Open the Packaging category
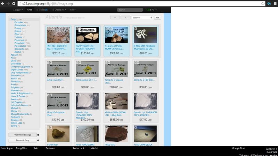 tap(15, 117)
